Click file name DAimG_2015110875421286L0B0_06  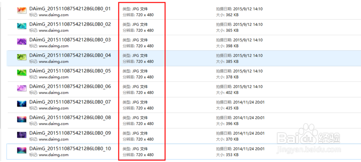(x=70, y=87)
